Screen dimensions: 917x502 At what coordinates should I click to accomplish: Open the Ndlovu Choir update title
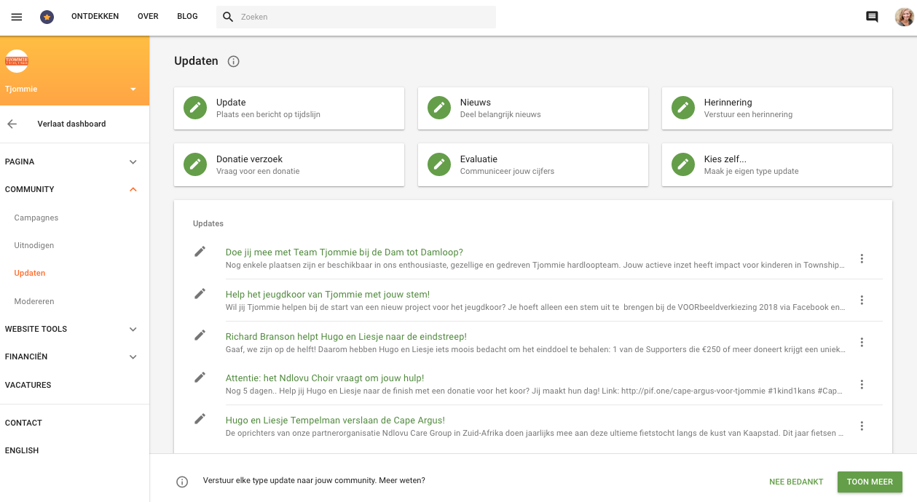pos(325,378)
